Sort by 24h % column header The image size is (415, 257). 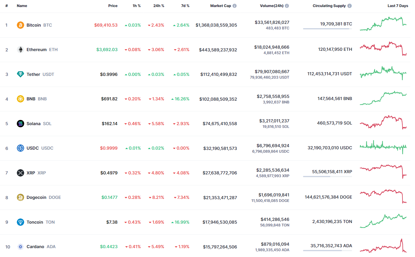[x=159, y=6]
